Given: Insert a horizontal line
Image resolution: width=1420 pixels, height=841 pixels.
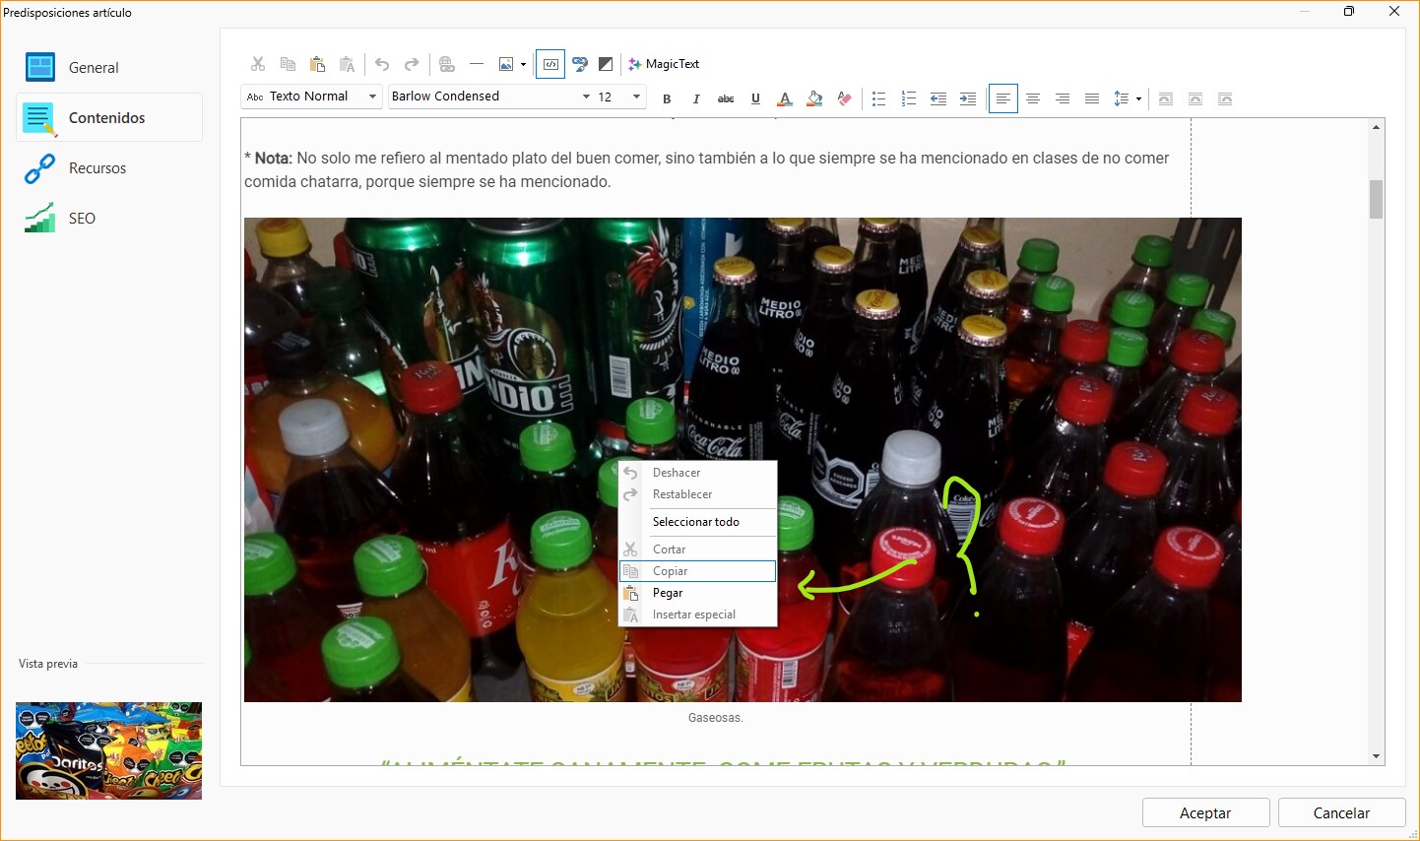Looking at the screenshot, I should [477, 64].
